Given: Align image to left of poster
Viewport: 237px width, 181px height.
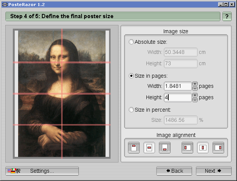Looking at the screenshot, I should [x=187, y=147].
